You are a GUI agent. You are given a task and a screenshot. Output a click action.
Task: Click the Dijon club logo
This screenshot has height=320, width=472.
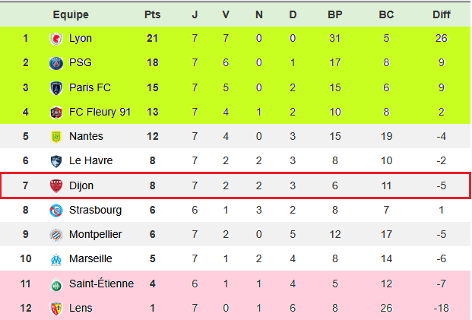coord(55,185)
